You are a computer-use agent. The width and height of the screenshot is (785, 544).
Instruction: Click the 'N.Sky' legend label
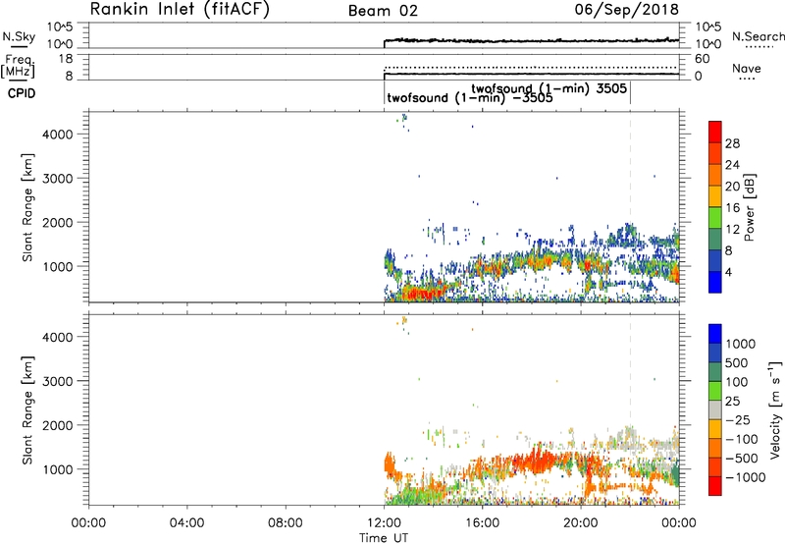point(19,36)
